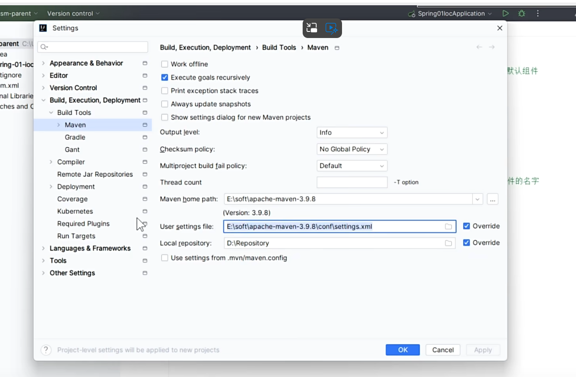Uncheck Execute goals recursively
Image resolution: width=576 pixels, height=377 pixels.
coord(165,77)
